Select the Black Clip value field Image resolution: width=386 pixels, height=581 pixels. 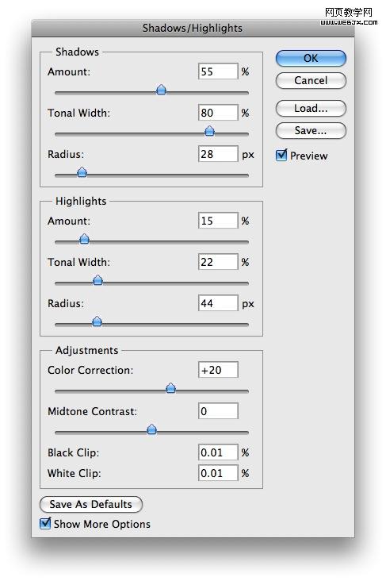click(218, 452)
